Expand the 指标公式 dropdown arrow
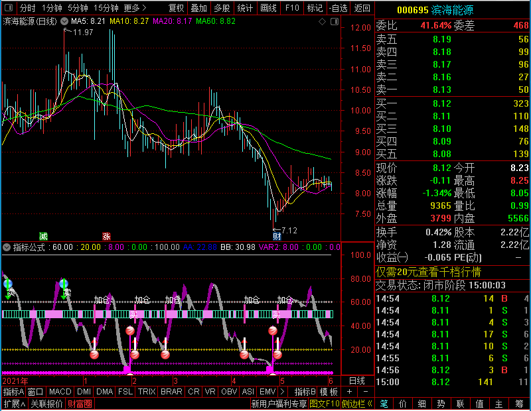This screenshot has width=531, height=411. (7, 247)
